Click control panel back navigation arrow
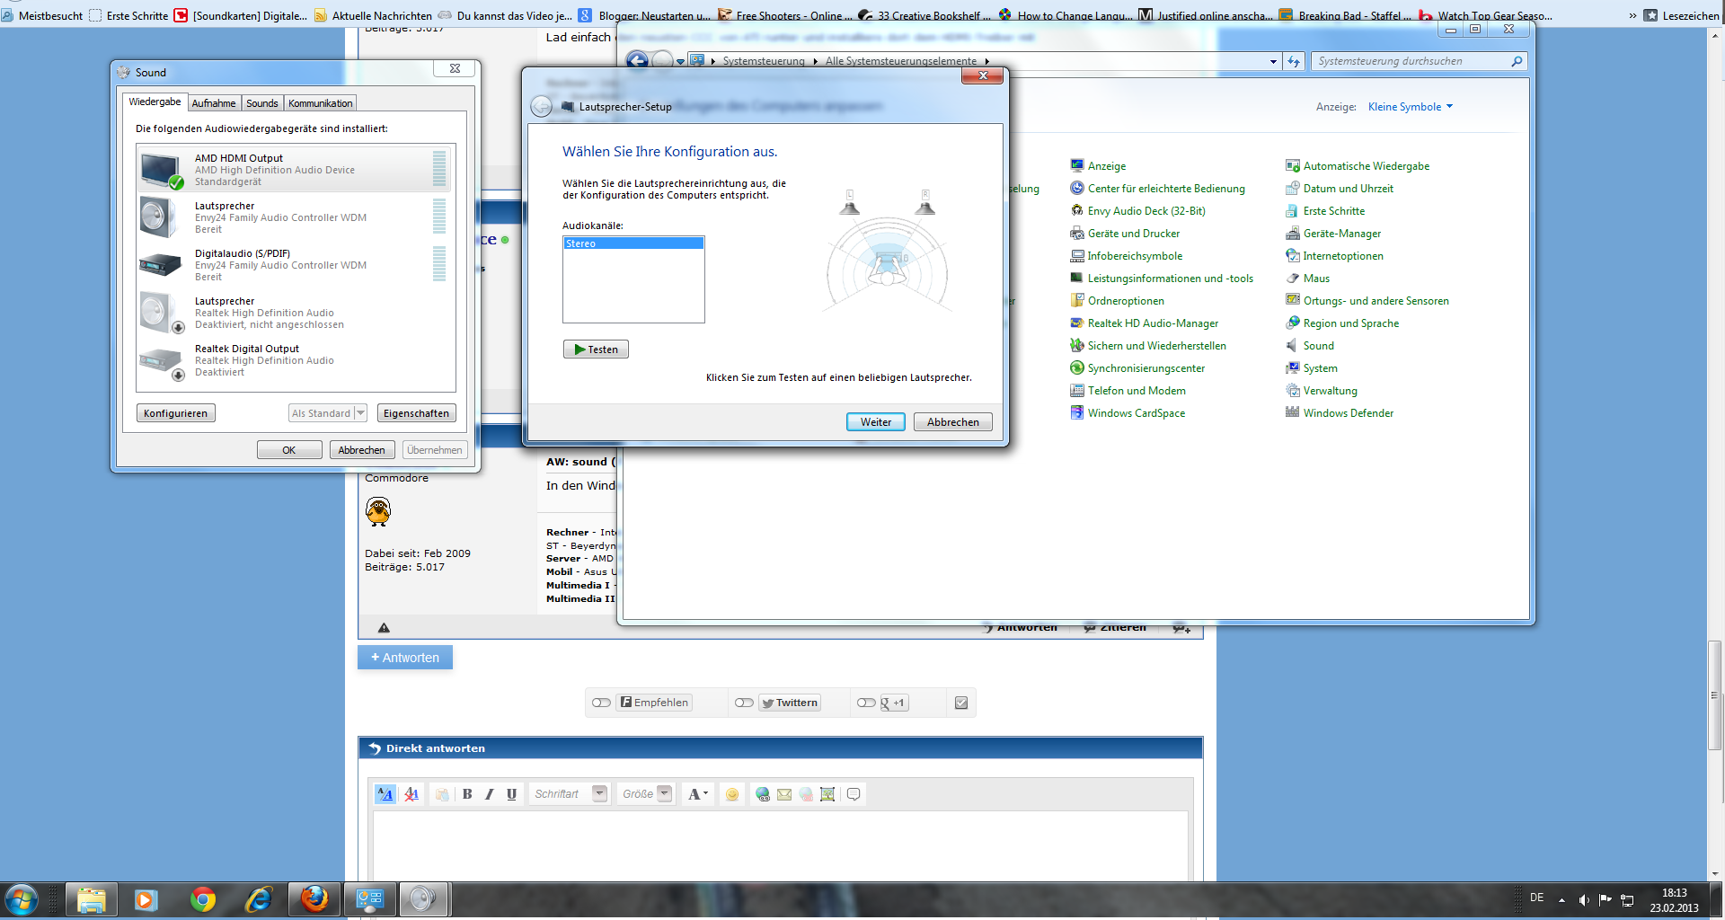1725x920 pixels. 637,60
